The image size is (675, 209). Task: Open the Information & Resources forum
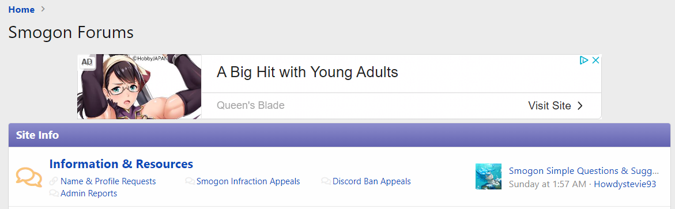point(122,164)
